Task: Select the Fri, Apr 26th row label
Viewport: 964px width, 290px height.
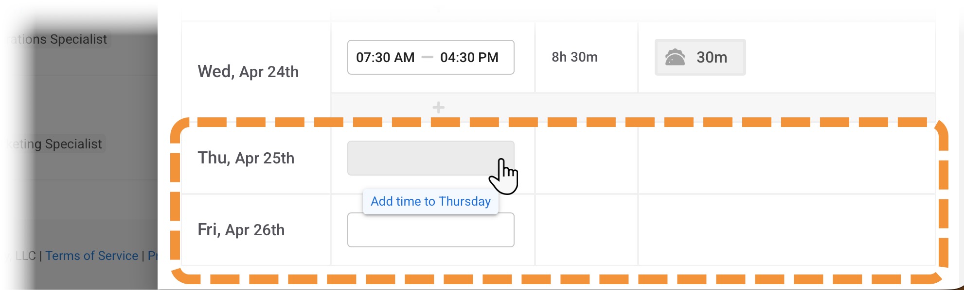Action: (x=241, y=230)
